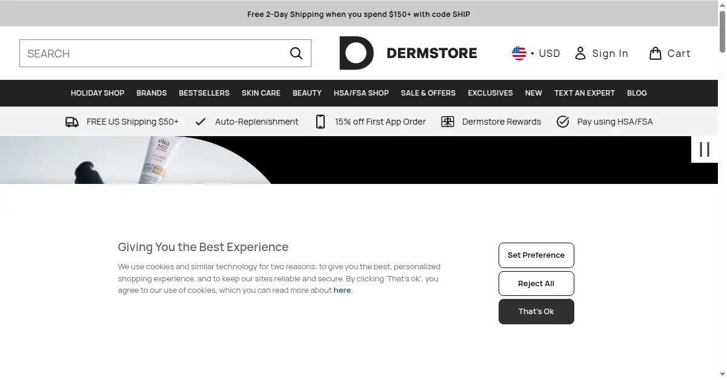Go to the Bestsellers menu

(x=204, y=93)
